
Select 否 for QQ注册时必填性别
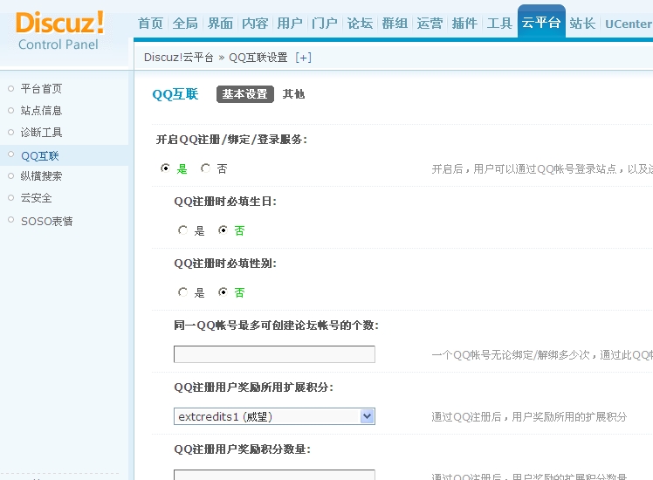pos(223,292)
